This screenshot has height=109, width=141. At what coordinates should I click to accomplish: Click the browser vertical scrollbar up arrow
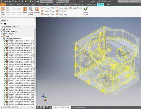35,27
